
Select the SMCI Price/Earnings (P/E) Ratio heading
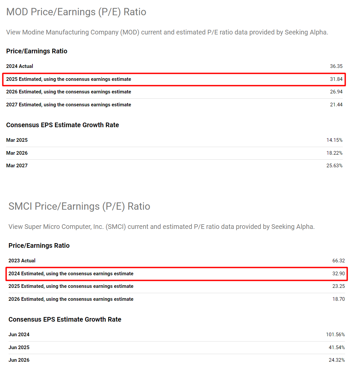click(x=79, y=206)
